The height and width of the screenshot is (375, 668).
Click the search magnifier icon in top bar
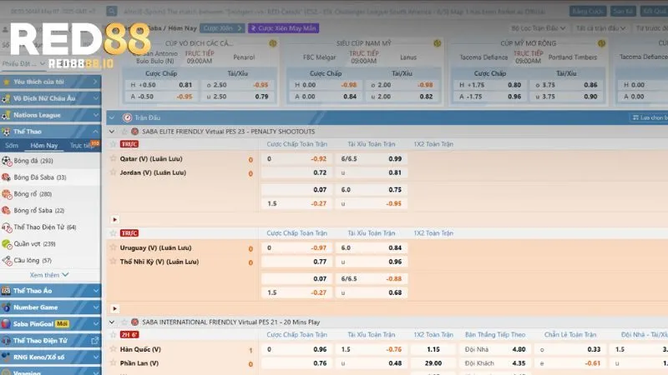pos(112,11)
